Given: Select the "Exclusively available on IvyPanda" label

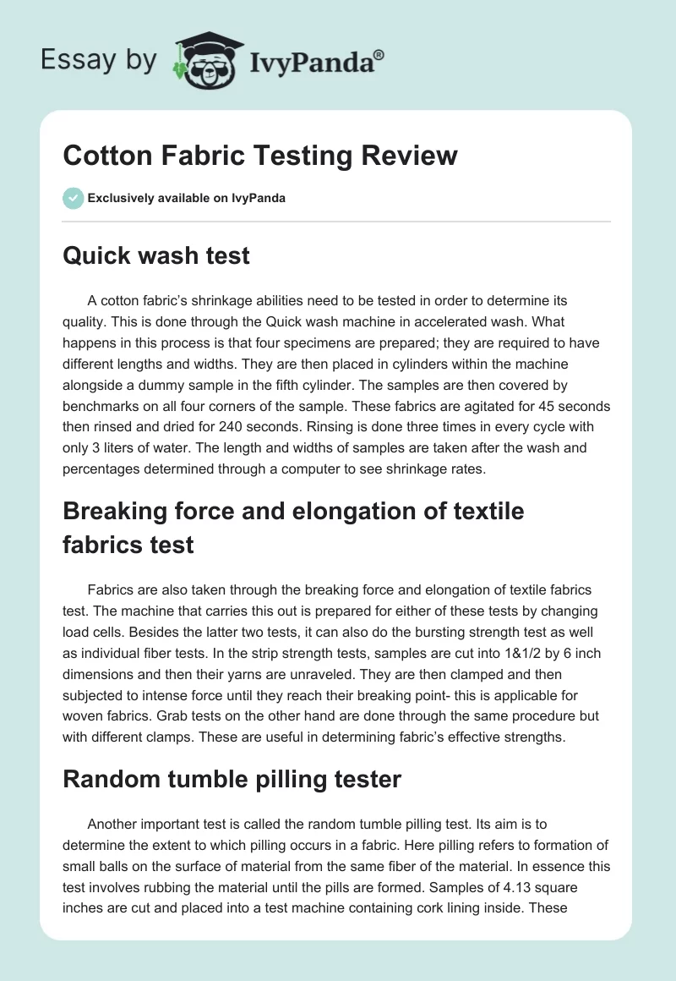Looking at the screenshot, I should [x=186, y=198].
